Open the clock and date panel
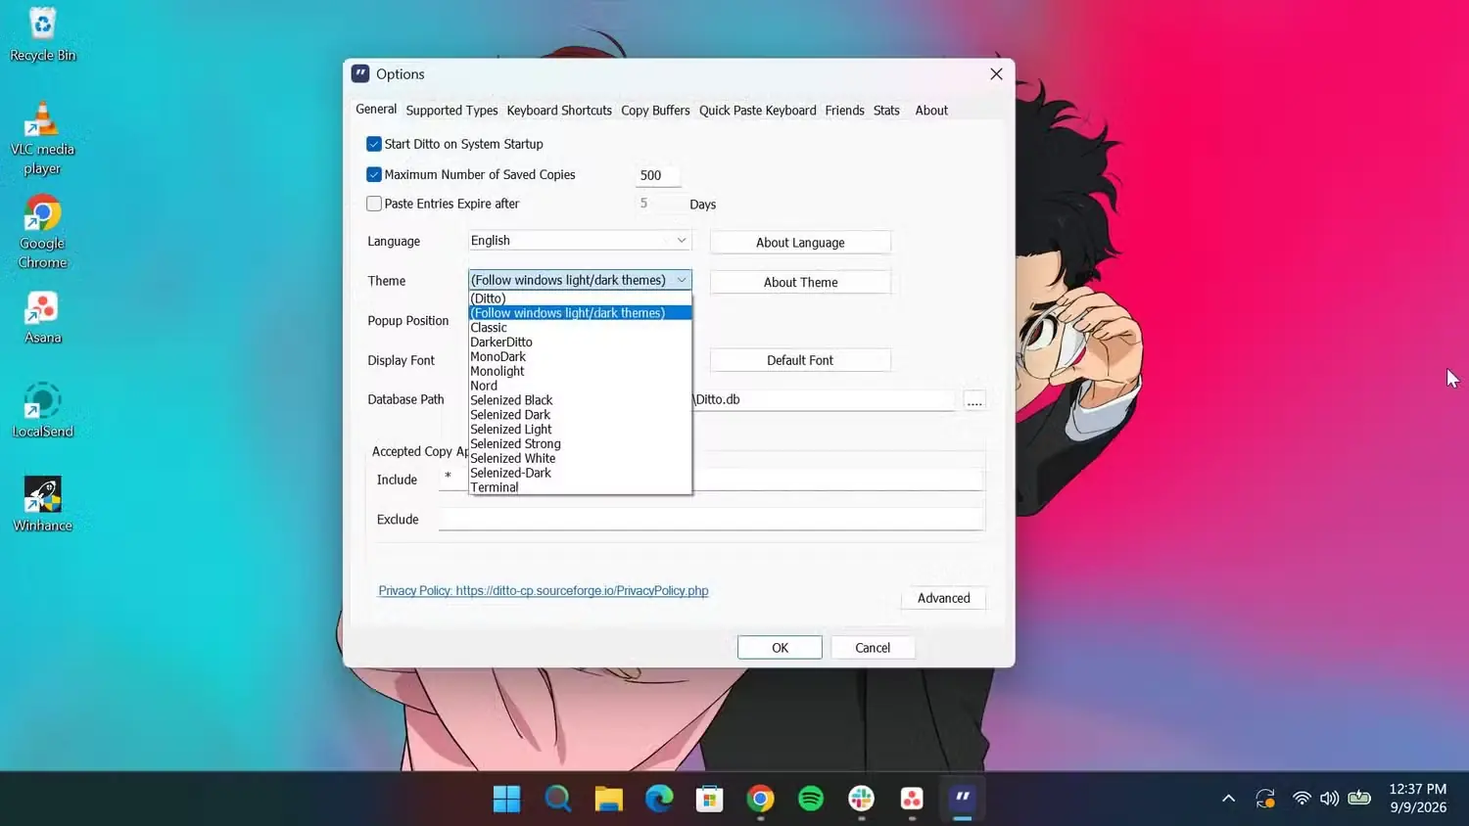1469x826 pixels. coord(1417,799)
